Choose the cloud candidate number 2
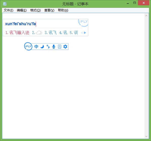Image resolution: width=151 pixels, height=141 pixels. pyautogui.click(x=37, y=33)
